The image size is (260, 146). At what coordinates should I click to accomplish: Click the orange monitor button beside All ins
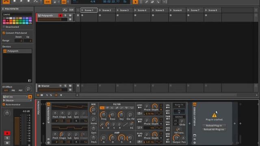point(30,97)
